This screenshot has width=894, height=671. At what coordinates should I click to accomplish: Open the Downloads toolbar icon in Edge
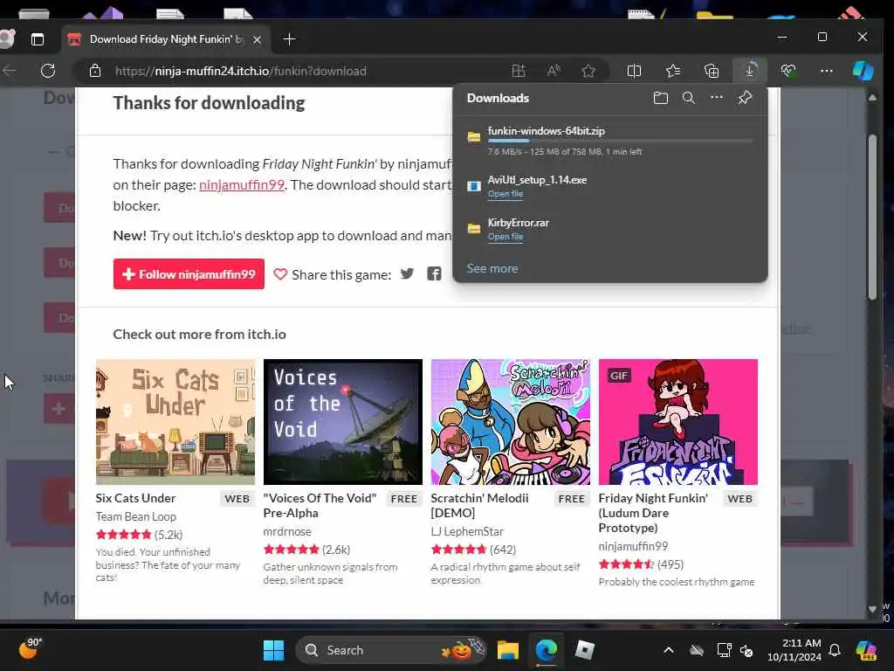[750, 71]
